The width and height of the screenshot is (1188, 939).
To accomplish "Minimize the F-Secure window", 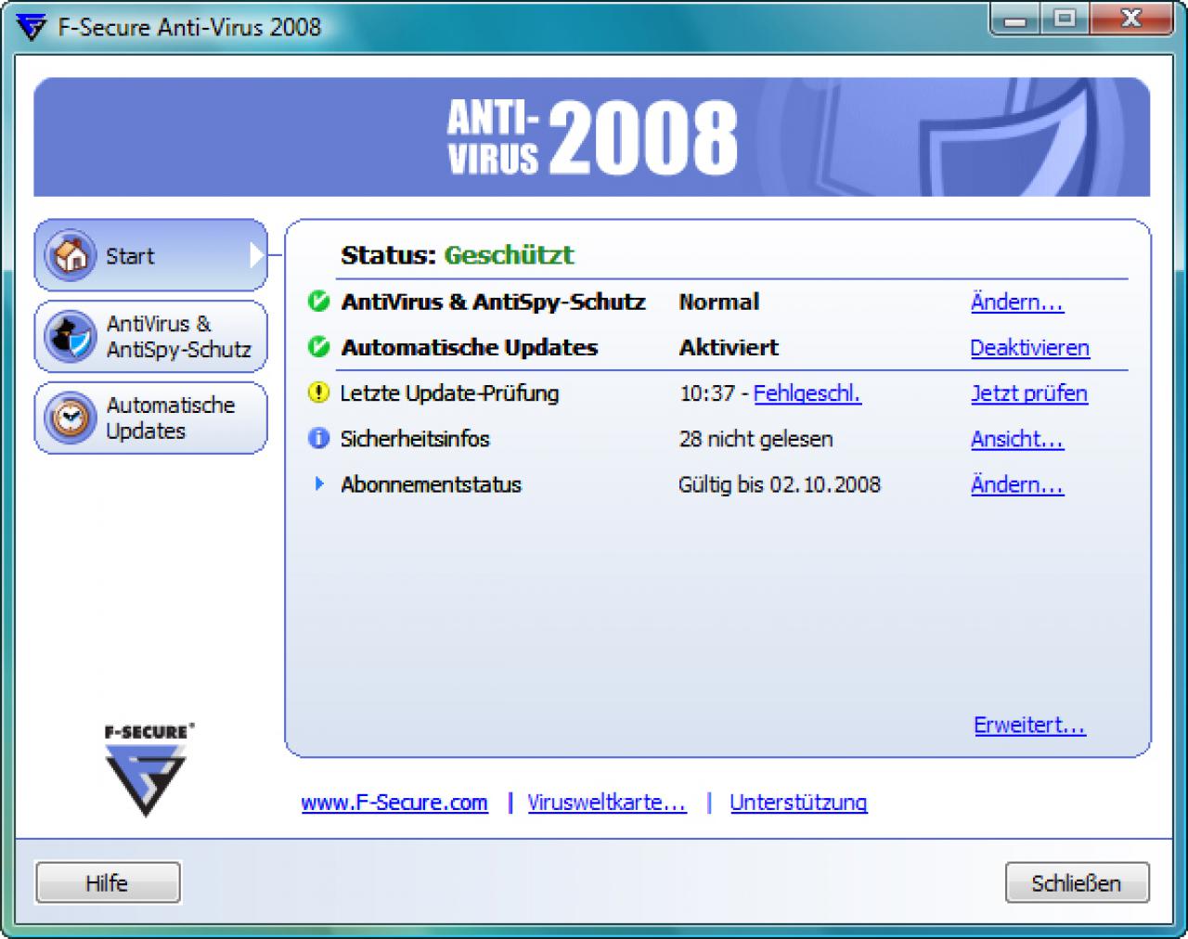I will pos(1017,19).
